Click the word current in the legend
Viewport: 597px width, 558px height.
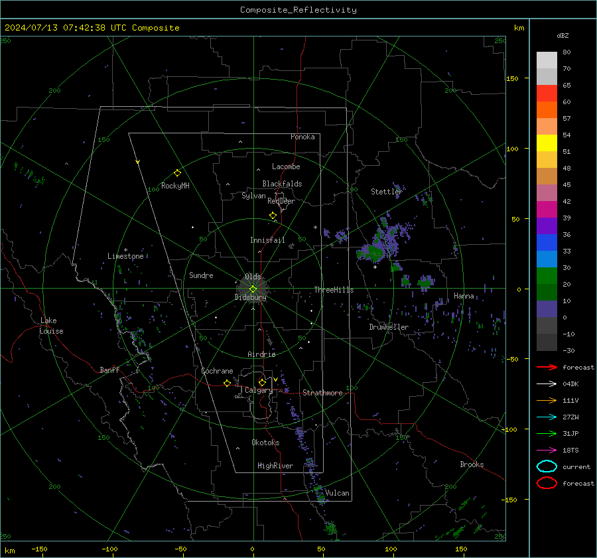576,467
